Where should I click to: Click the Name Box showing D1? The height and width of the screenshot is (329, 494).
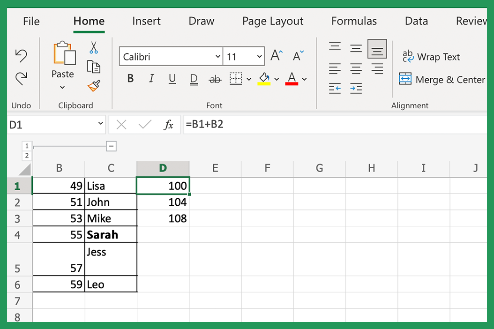[x=52, y=125]
